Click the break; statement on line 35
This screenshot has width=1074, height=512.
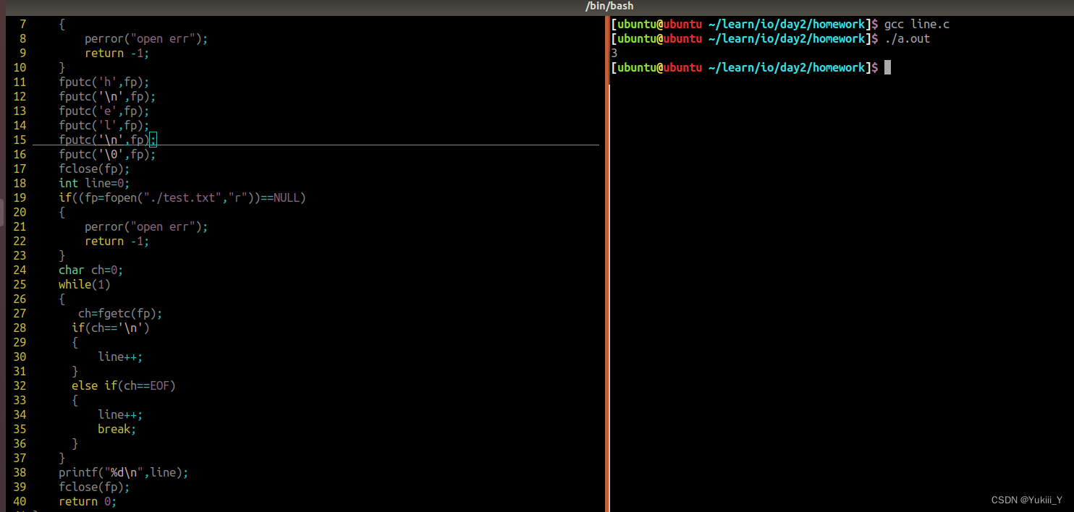[117, 429]
